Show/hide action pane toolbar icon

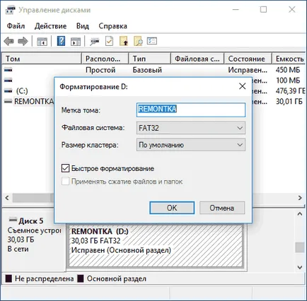tap(76, 42)
